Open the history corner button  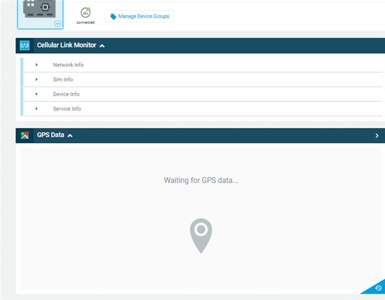point(378,287)
